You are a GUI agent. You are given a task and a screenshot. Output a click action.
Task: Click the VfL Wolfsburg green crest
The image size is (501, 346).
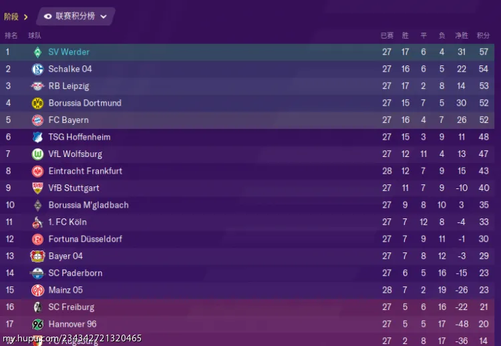click(x=37, y=154)
